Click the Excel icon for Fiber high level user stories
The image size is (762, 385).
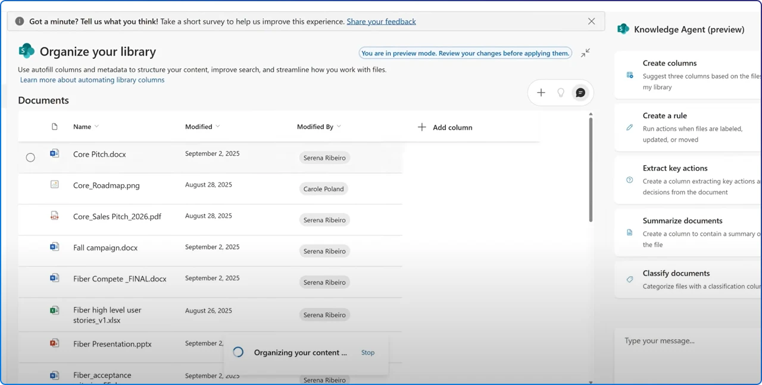coord(55,310)
